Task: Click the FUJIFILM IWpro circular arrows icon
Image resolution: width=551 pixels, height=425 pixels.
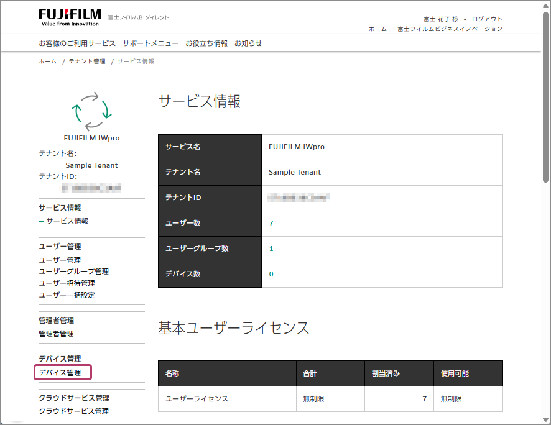Action: (91, 111)
